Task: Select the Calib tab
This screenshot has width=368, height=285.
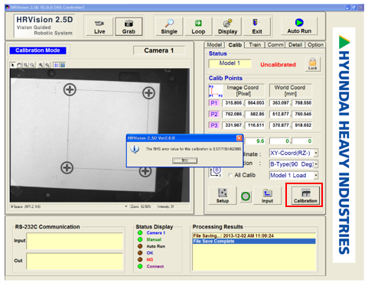Action: pyautogui.click(x=235, y=45)
